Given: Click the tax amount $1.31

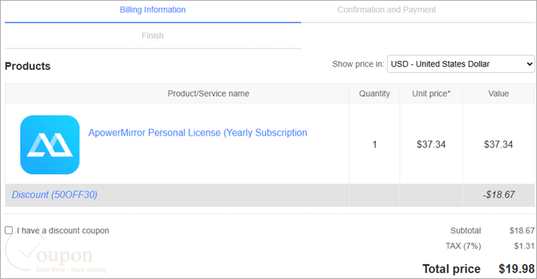Looking at the screenshot, I should (524, 246).
